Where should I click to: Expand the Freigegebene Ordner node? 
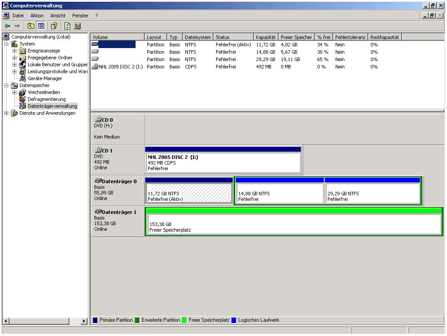pyautogui.click(x=15, y=58)
